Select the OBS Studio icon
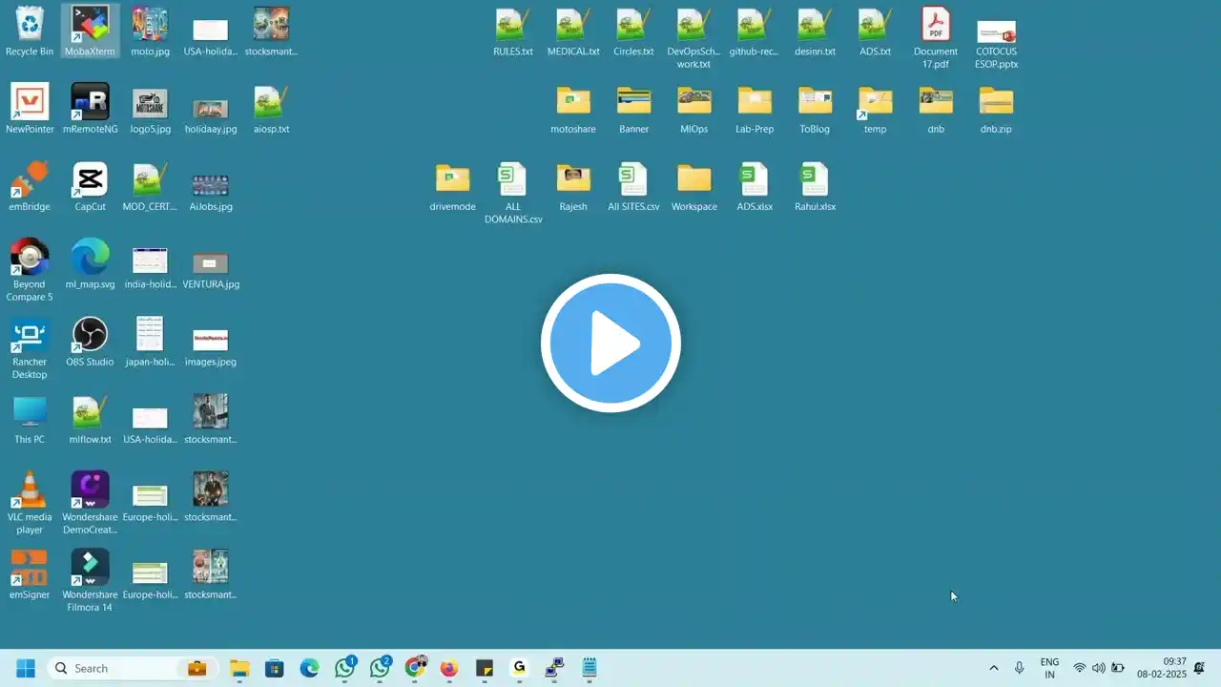This screenshot has height=687, width=1221. point(90,342)
